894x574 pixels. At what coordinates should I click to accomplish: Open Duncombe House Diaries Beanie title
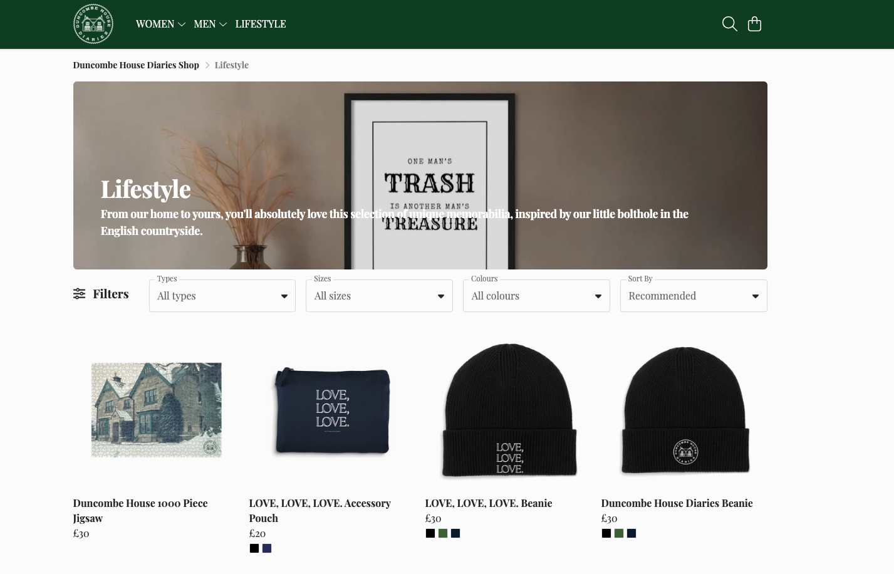(x=677, y=503)
